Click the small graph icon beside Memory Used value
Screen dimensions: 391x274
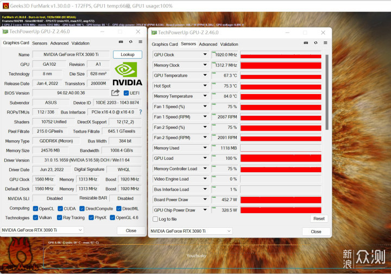point(214,146)
